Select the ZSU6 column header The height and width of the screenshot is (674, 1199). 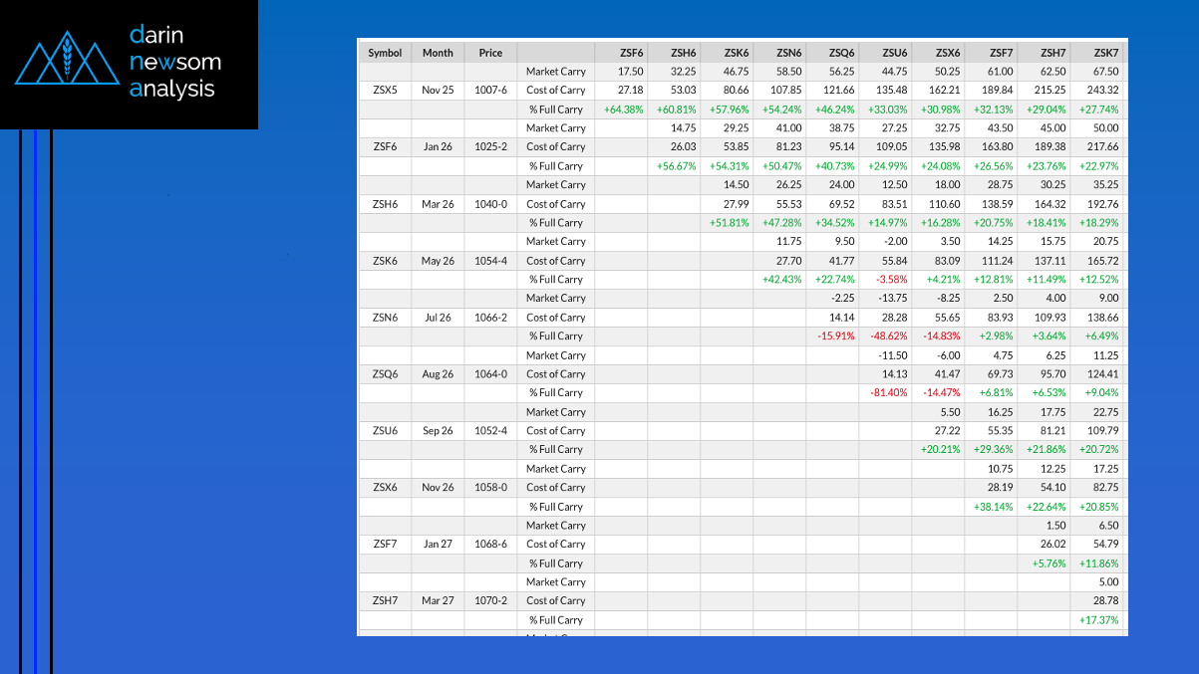click(x=894, y=53)
